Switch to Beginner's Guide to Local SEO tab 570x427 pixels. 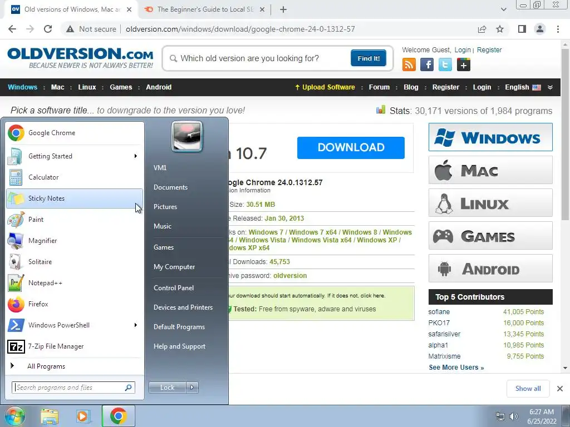(x=204, y=9)
